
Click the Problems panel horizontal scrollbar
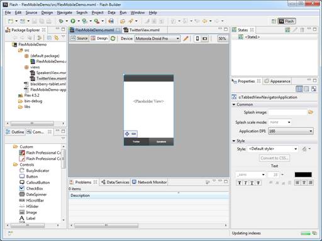coord(106,225)
